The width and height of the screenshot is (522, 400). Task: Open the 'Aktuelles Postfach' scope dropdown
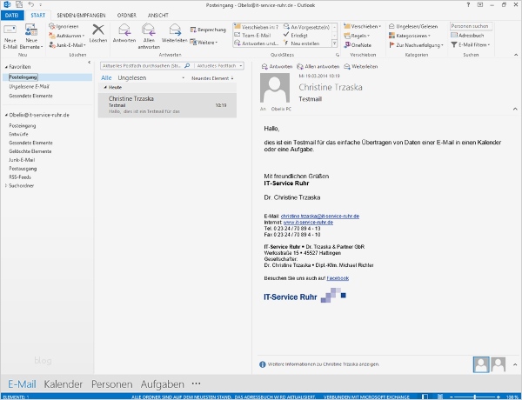(x=219, y=66)
